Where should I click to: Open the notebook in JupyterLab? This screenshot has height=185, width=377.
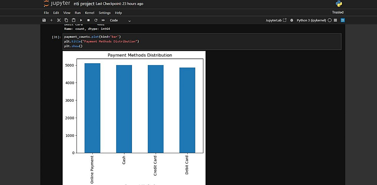pos(276,20)
